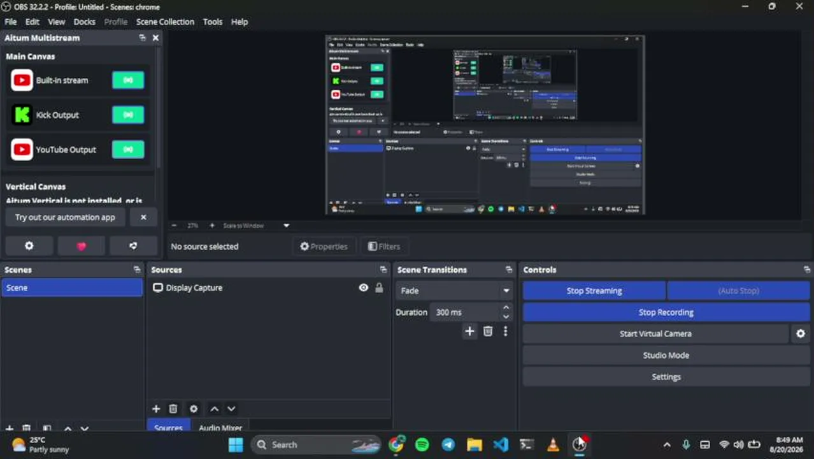Click the YouTube Output logo icon
Screen dimensions: 814x459
(22, 149)
